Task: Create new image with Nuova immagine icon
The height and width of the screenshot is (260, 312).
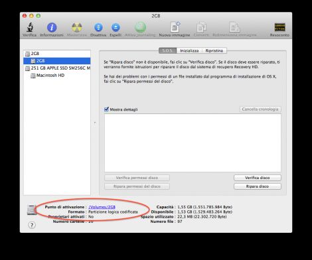Action: (x=175, y=27)
